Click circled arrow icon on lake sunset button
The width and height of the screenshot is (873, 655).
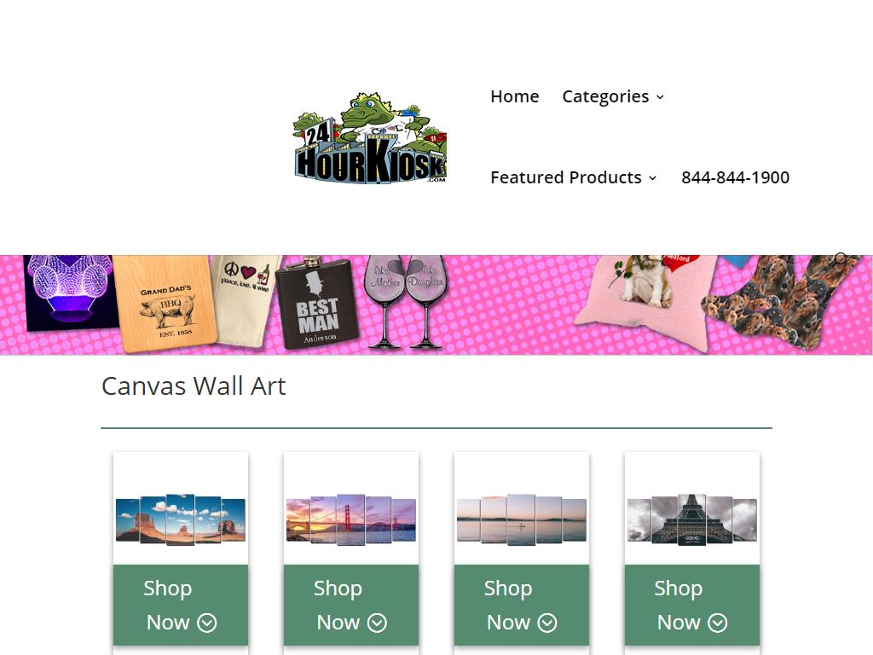coord(547,623)
